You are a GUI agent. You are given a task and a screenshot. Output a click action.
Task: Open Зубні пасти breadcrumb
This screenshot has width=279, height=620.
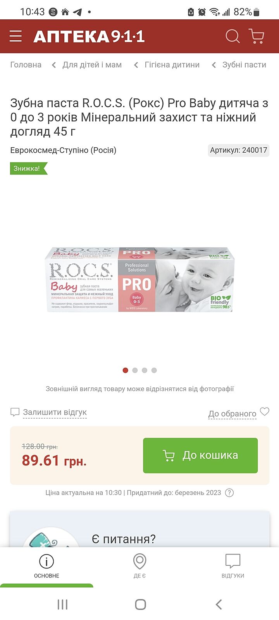click(x=244, y=65)
